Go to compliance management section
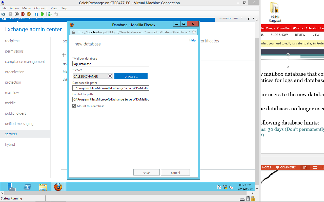The width and height of the screenshot is (324, 202). 25,62
